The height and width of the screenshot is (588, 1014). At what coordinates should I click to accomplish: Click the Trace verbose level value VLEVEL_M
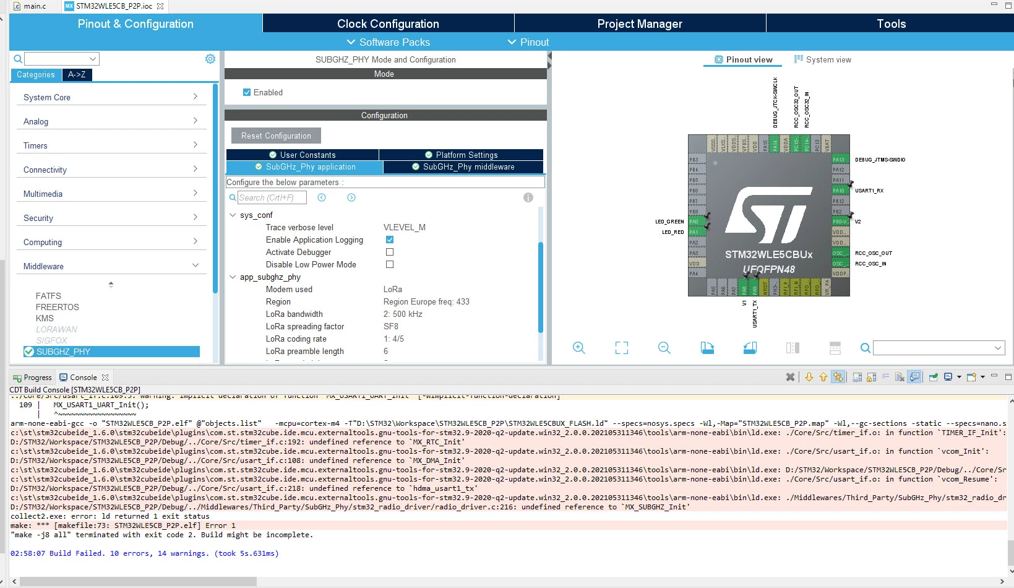(x=405, y=227)
